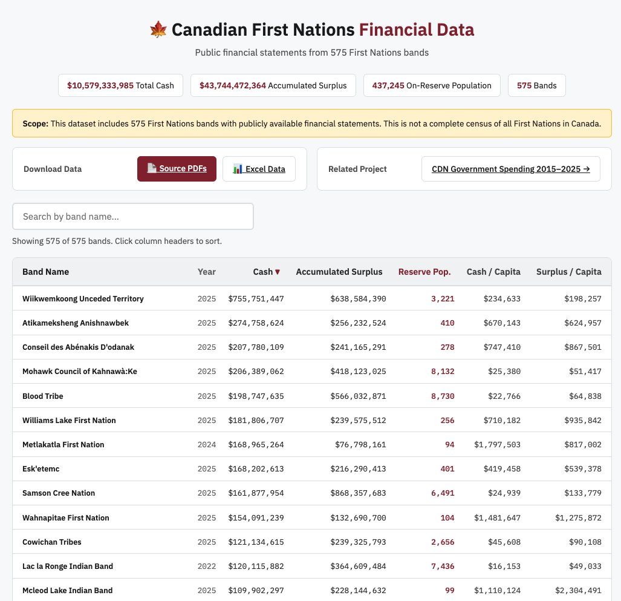Click Wahnapitae First Nation name
The image size is (621, 601).
pos(66,517)
